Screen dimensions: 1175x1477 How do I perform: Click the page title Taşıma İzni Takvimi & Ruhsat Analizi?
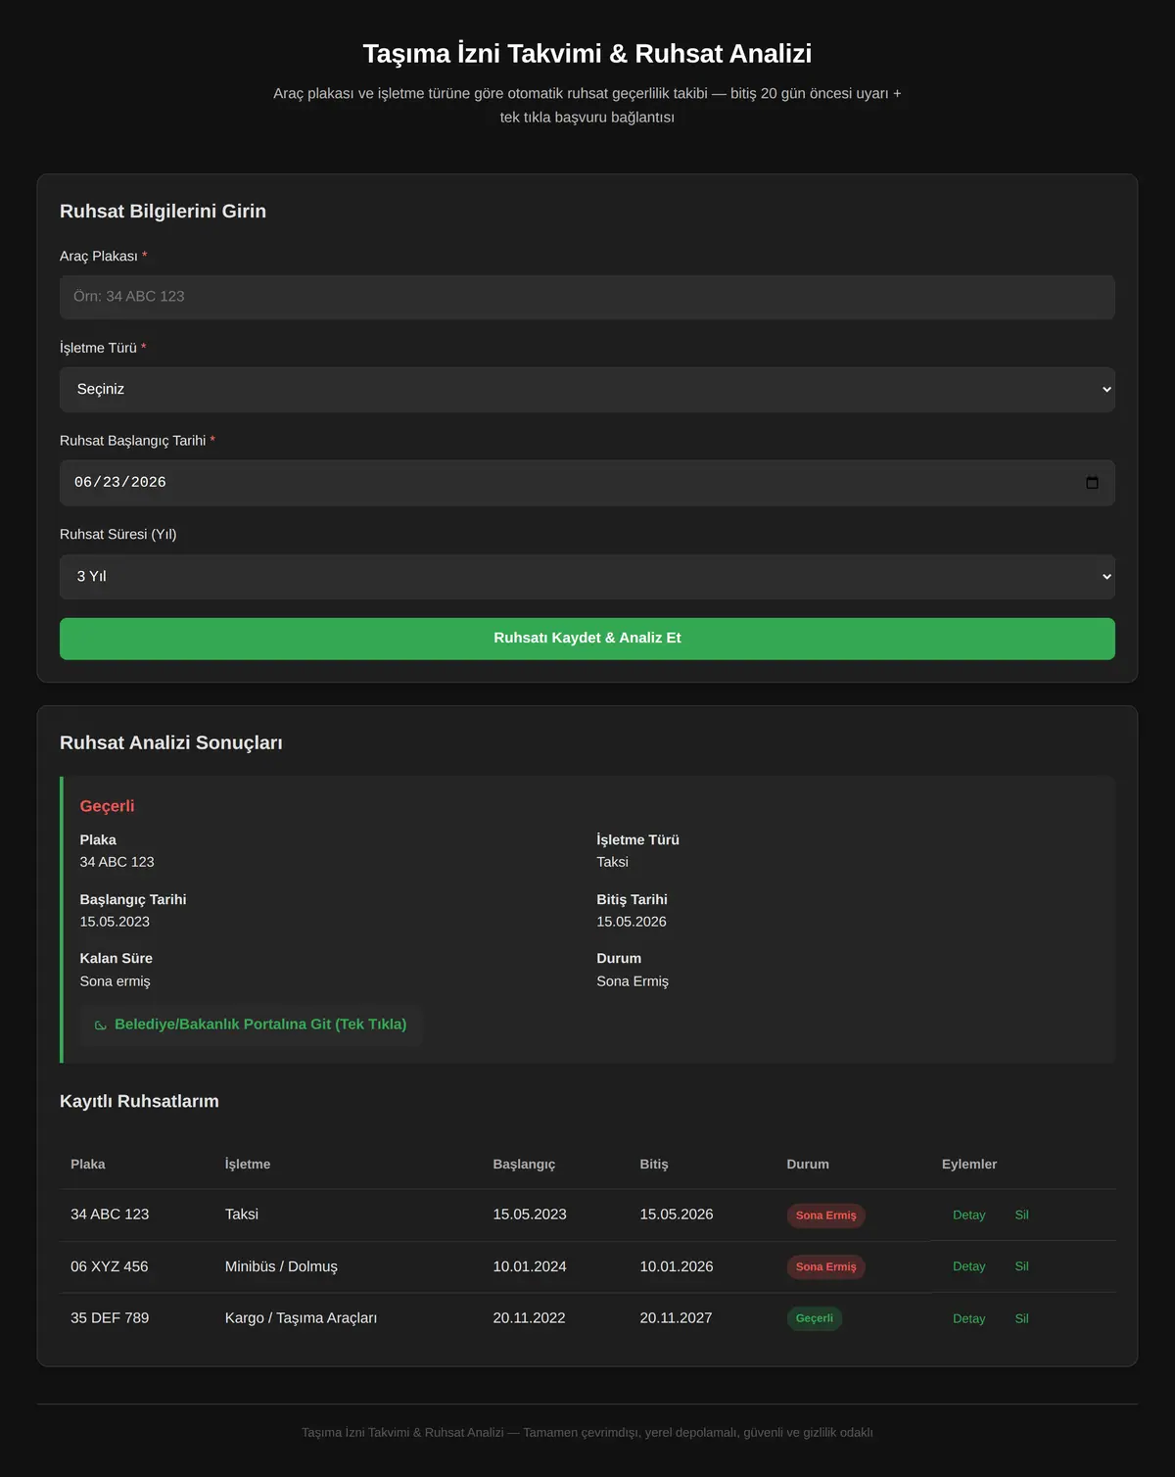(x=587, y=54)
